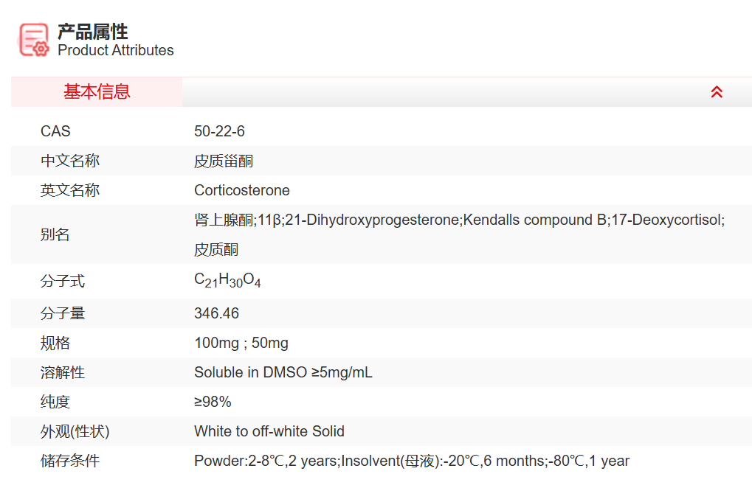Click the 产品属性 heading title
The height and width of the screenshot is (488, 752).
(93, 31)
